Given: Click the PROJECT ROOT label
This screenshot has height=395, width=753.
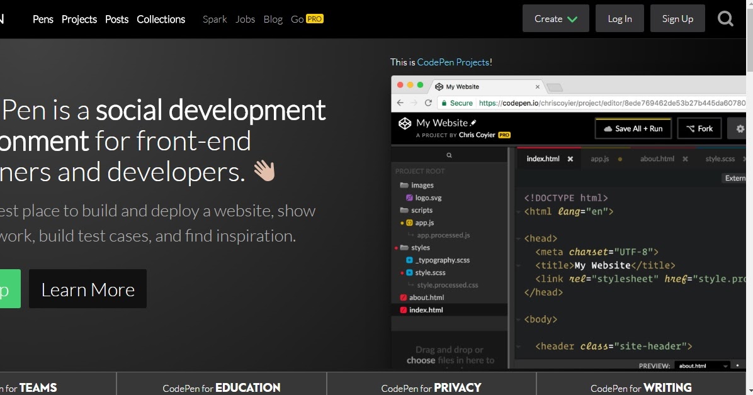Looking at the screenshot, I should [420, 171].
